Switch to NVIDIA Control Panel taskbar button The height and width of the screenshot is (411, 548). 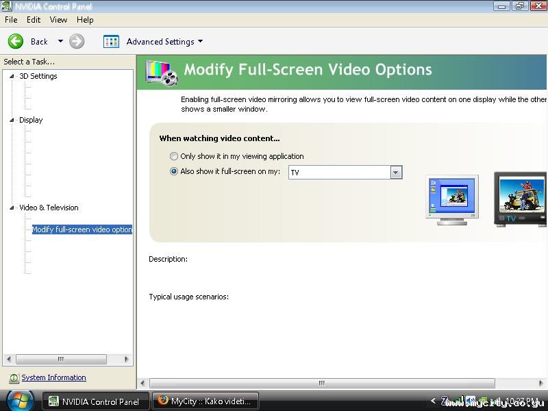(x=95, y=401)
